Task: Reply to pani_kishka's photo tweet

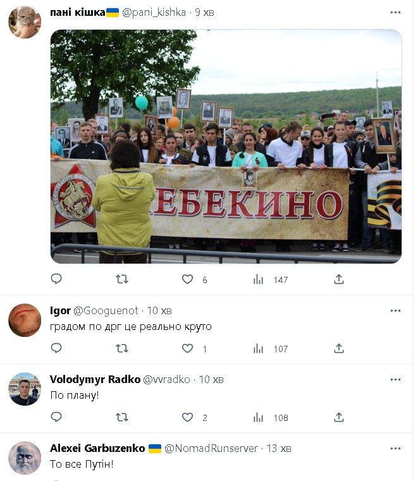Action: (x=56, y=279)
